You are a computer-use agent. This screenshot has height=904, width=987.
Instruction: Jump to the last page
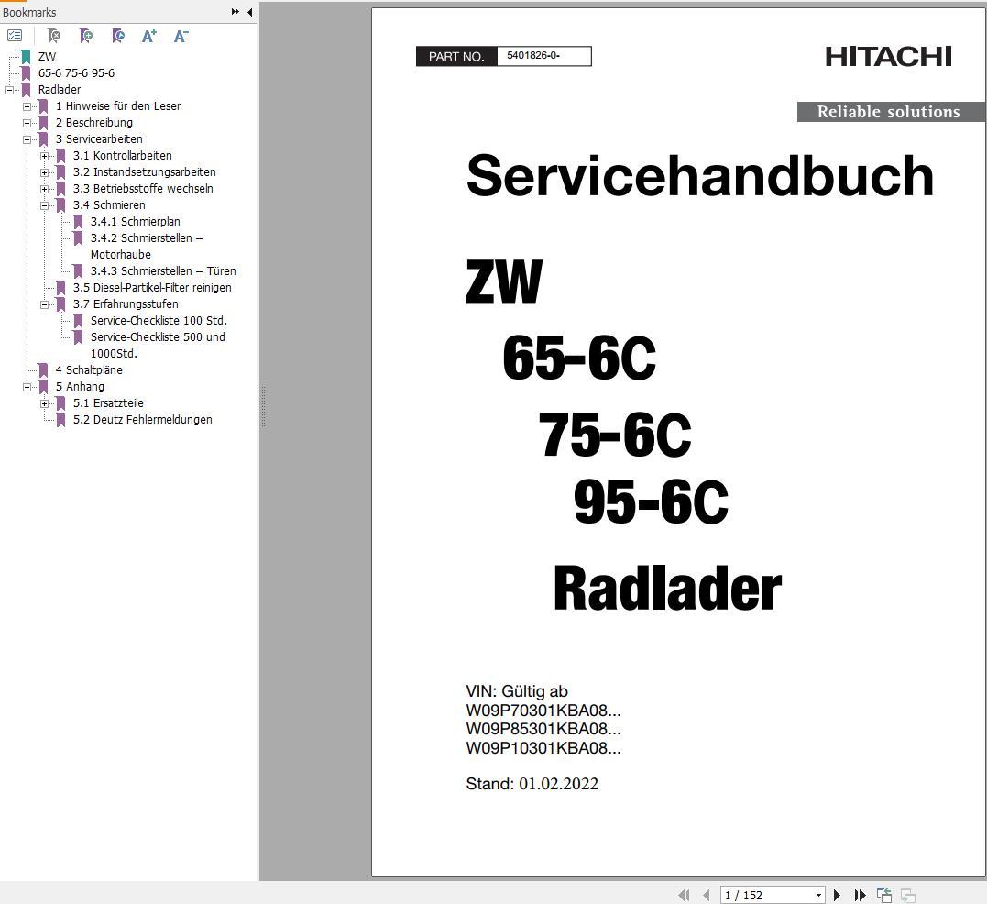pos(860,895)
